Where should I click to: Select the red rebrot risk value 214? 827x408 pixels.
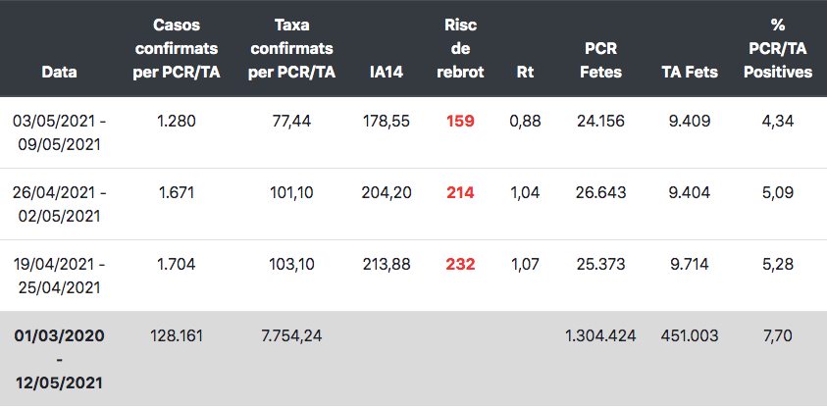coord(460,193)
